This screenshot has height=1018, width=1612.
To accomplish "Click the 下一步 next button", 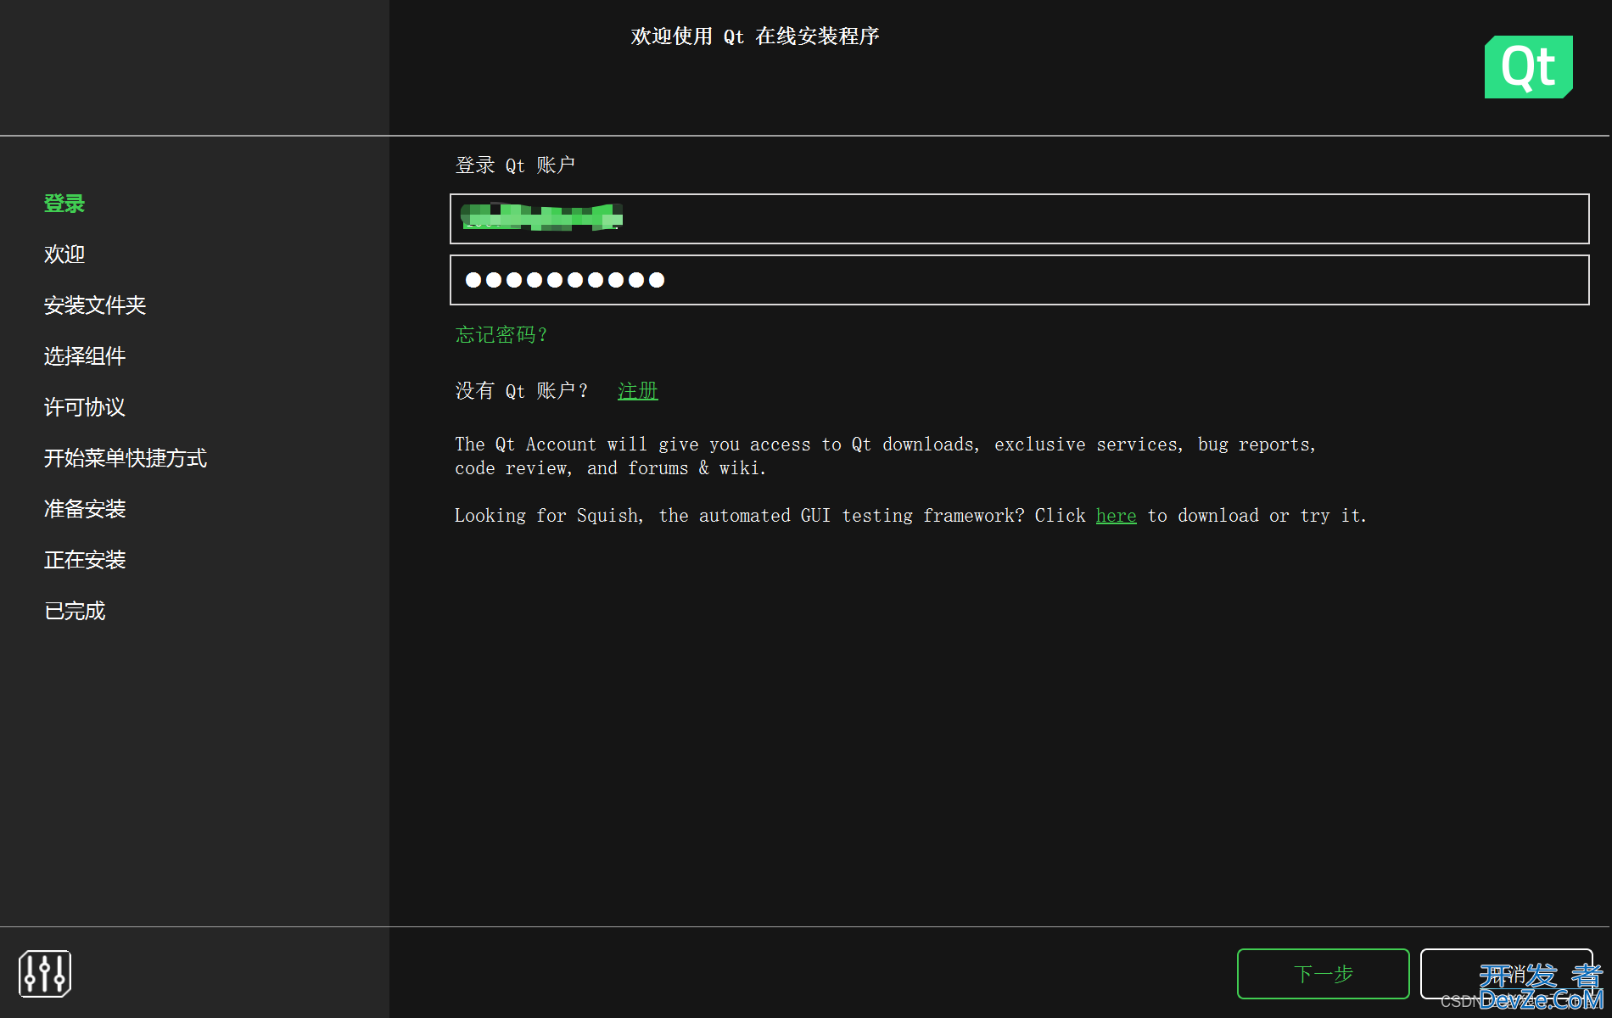I will 1323,974.
